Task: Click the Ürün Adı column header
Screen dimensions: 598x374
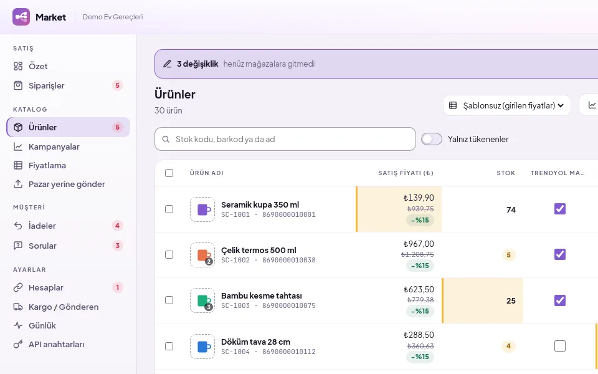Action: [x=207, y=173]
